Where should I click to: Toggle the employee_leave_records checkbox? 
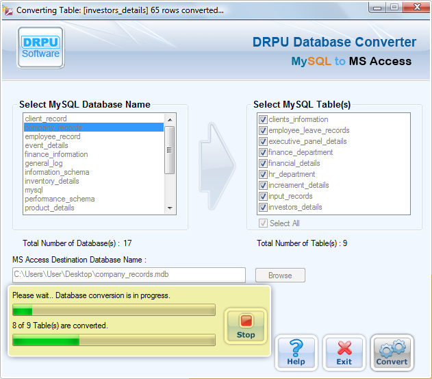[x=263, y=130]
